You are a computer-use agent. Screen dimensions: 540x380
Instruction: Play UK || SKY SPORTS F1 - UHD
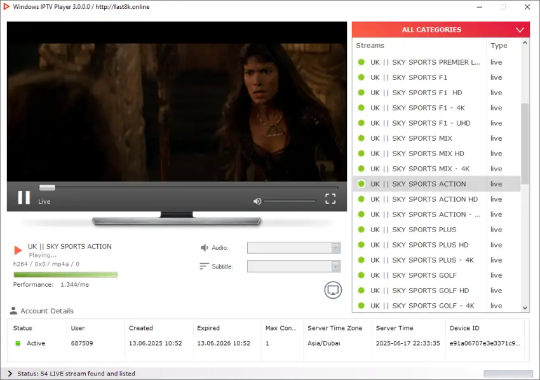[436, 123]
